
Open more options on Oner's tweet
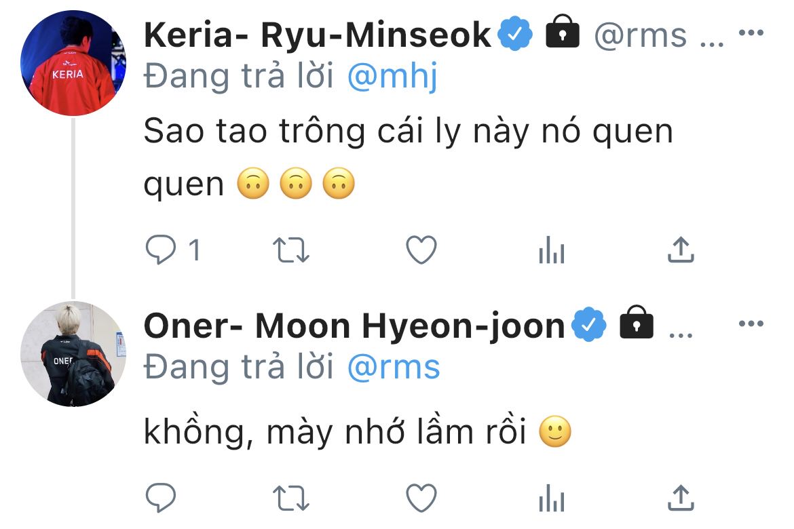tap(751, 324)
